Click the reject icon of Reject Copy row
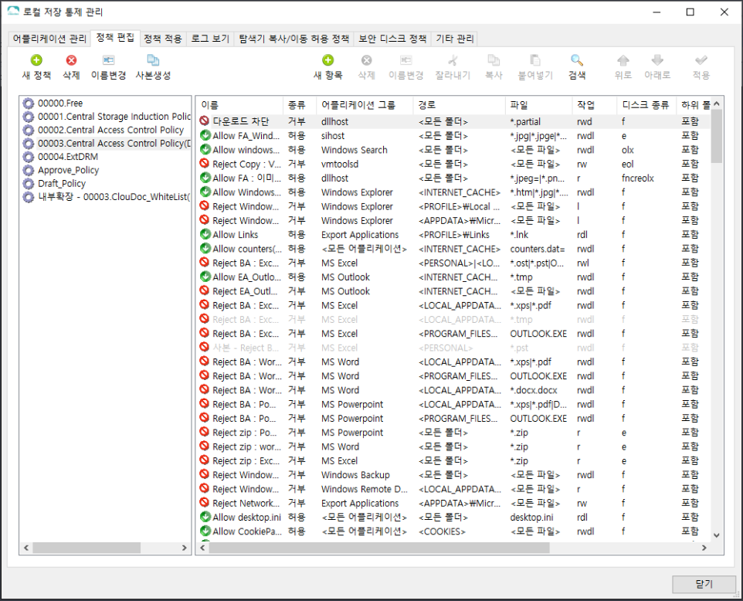 click(x=205, y=164)
